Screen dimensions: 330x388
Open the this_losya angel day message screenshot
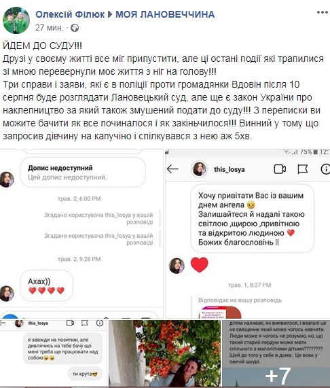pyautogui.click(x=247, y=234)
